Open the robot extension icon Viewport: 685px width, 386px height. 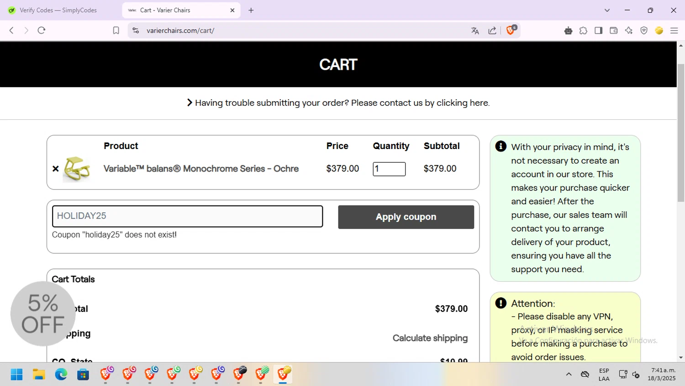[568, 31]
